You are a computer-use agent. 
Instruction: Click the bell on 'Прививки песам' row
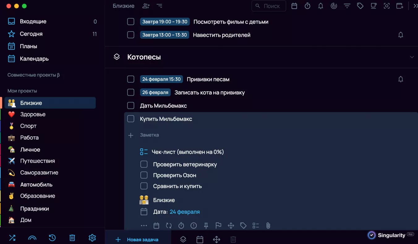[401, 79]
